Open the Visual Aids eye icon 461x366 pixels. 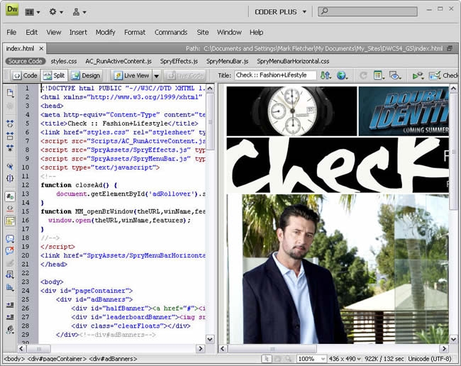[x=395, y=76]
